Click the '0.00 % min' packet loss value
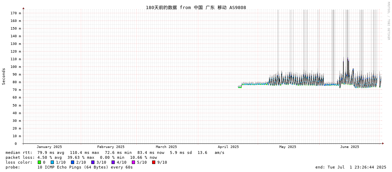 (x=114, y=158)
